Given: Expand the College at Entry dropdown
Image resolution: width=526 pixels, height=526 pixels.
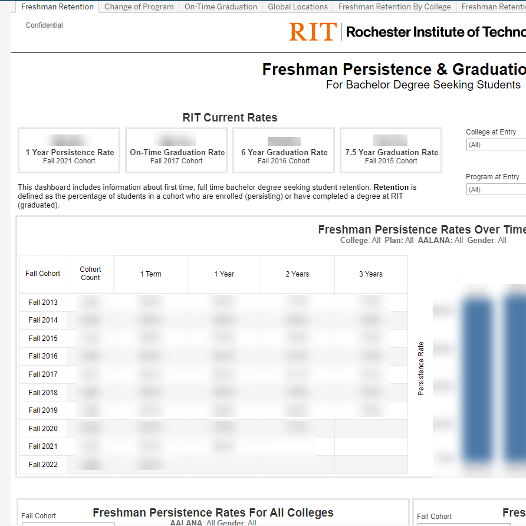Looking at the screenshot, I should 496,144.
